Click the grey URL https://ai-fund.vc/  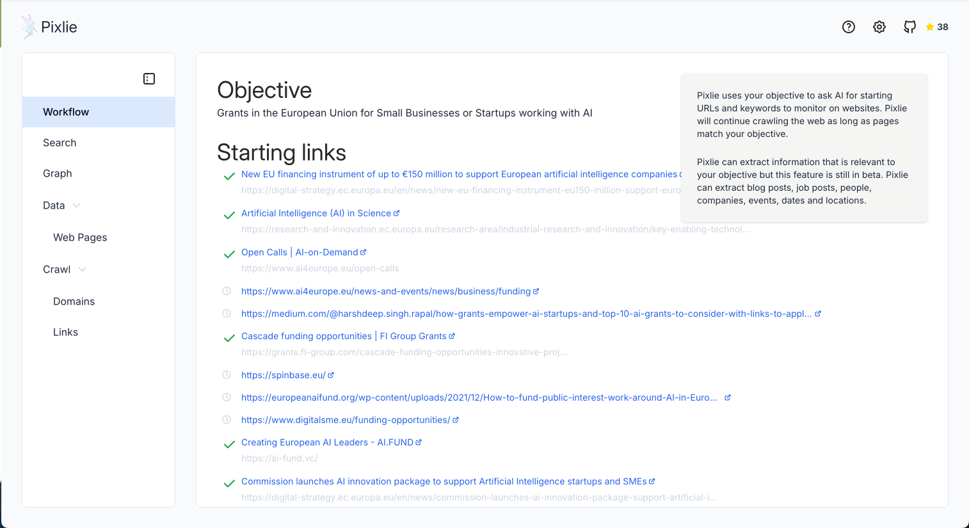pyautogui.click(x=280, y=458)
